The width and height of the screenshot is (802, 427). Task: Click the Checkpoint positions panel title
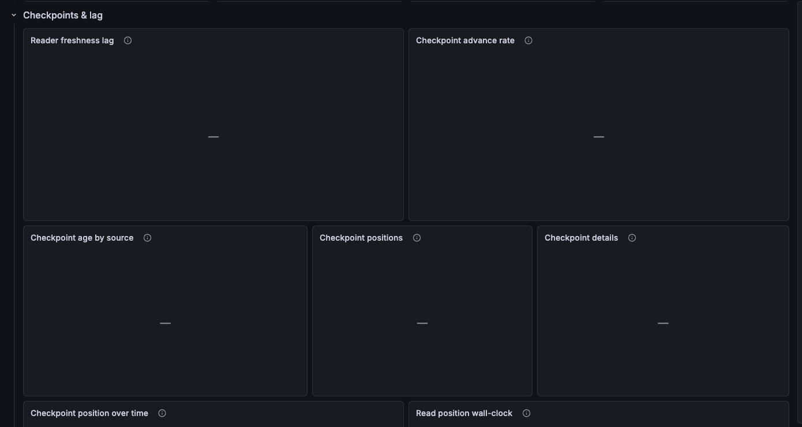pos(361,238)
